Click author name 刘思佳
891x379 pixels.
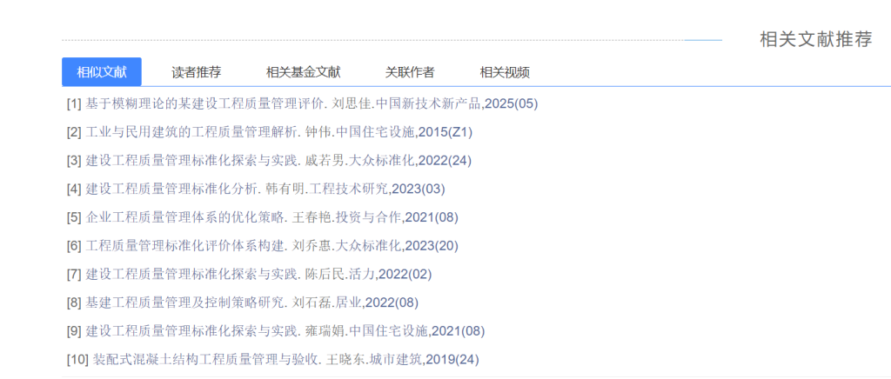(352, 103)
